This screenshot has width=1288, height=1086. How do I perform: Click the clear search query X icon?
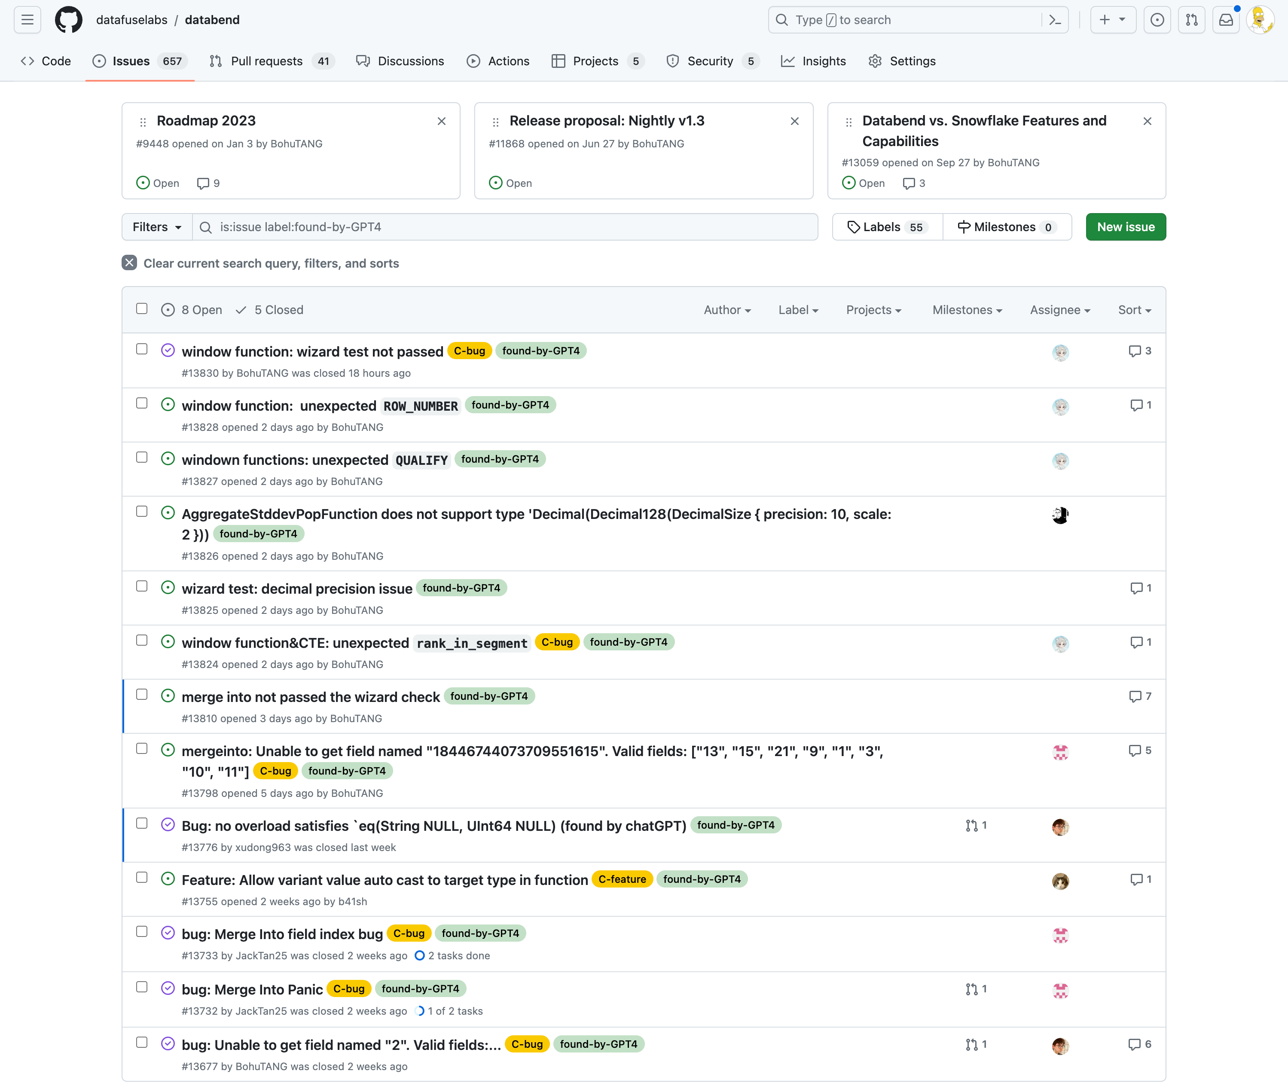point(129,263)
